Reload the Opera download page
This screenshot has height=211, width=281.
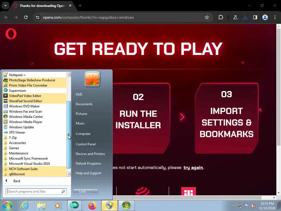point(26,17)
